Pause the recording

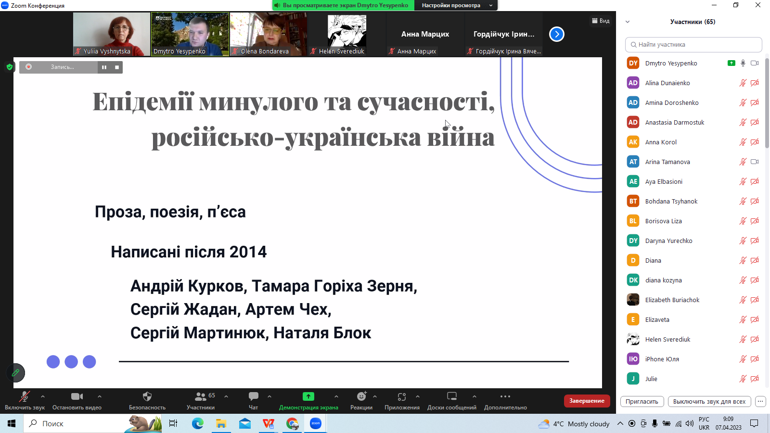pyautogui.click(x=104, y=67)
